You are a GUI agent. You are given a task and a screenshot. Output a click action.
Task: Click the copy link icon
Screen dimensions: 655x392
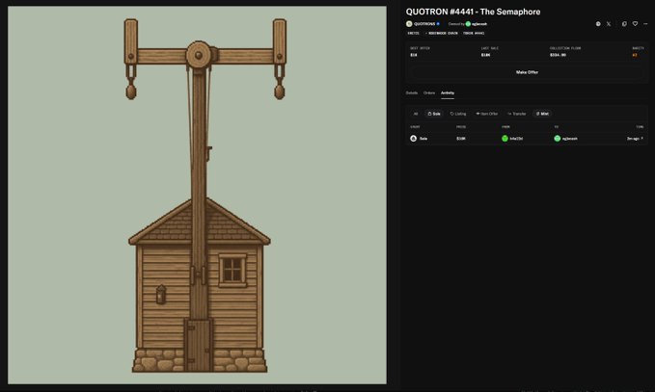[x=624, y=24]
